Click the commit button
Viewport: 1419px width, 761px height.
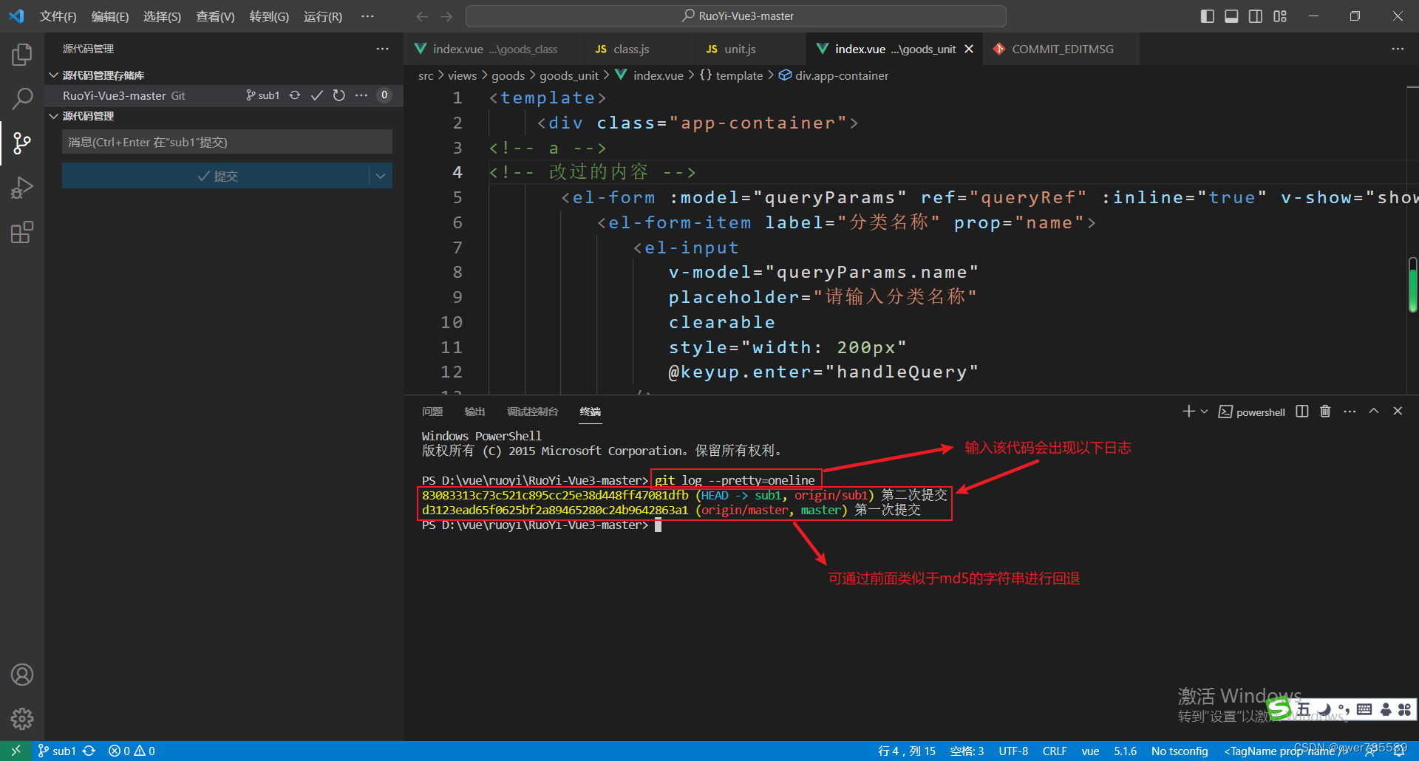(x=216, y=176)
